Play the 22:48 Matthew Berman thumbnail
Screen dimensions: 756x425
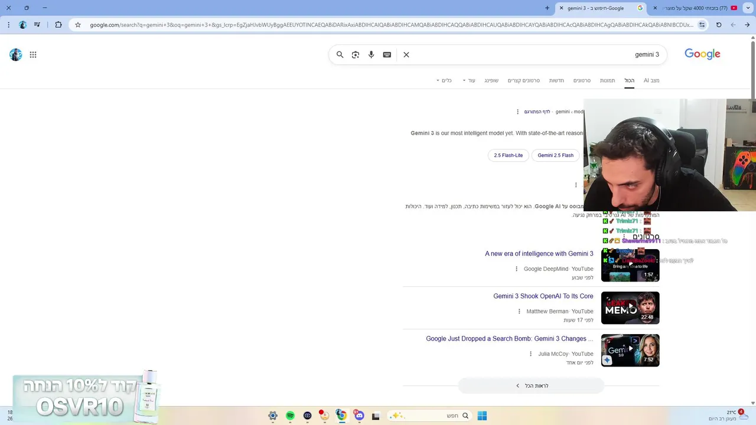630,308
